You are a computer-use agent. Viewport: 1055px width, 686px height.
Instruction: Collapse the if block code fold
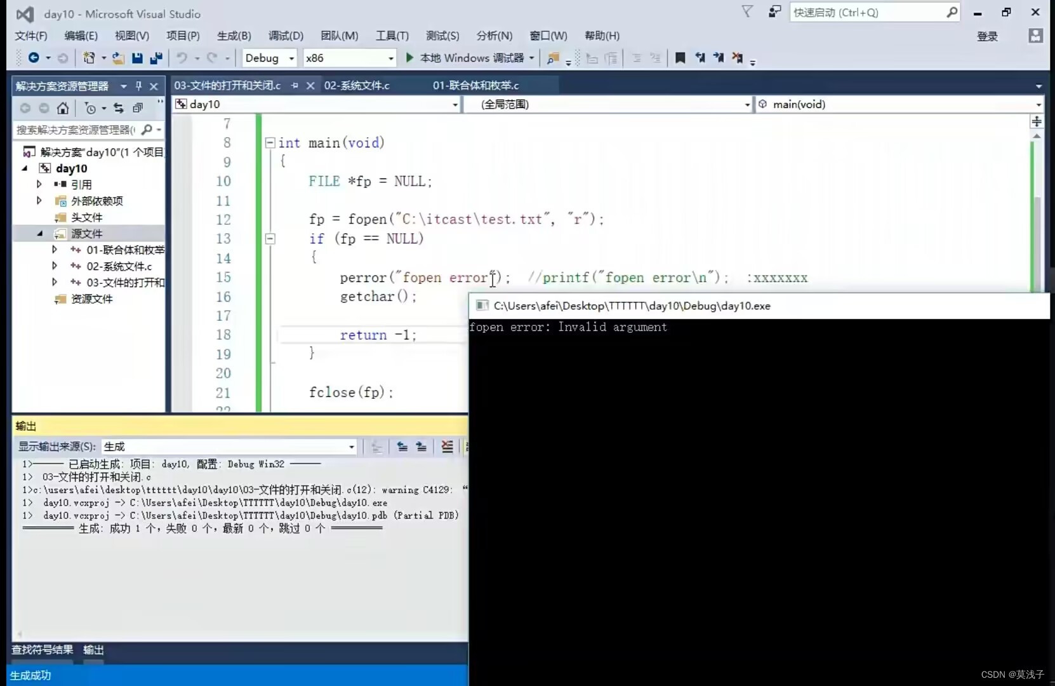click(x=270, y=239)
